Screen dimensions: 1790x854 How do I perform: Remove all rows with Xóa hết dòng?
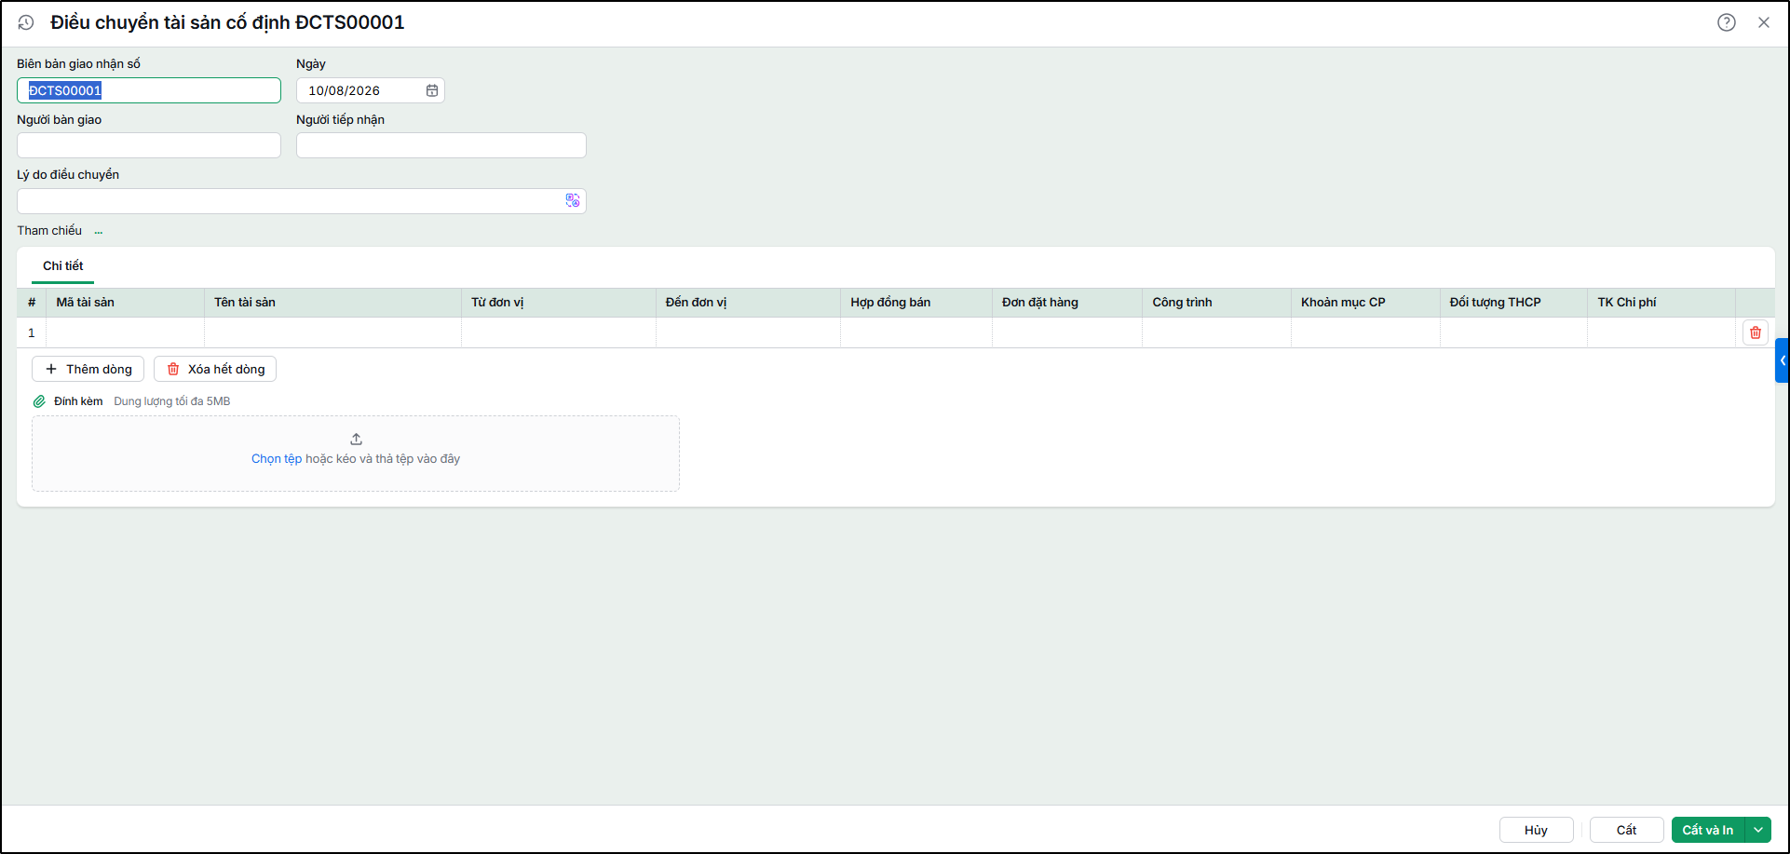215,369
